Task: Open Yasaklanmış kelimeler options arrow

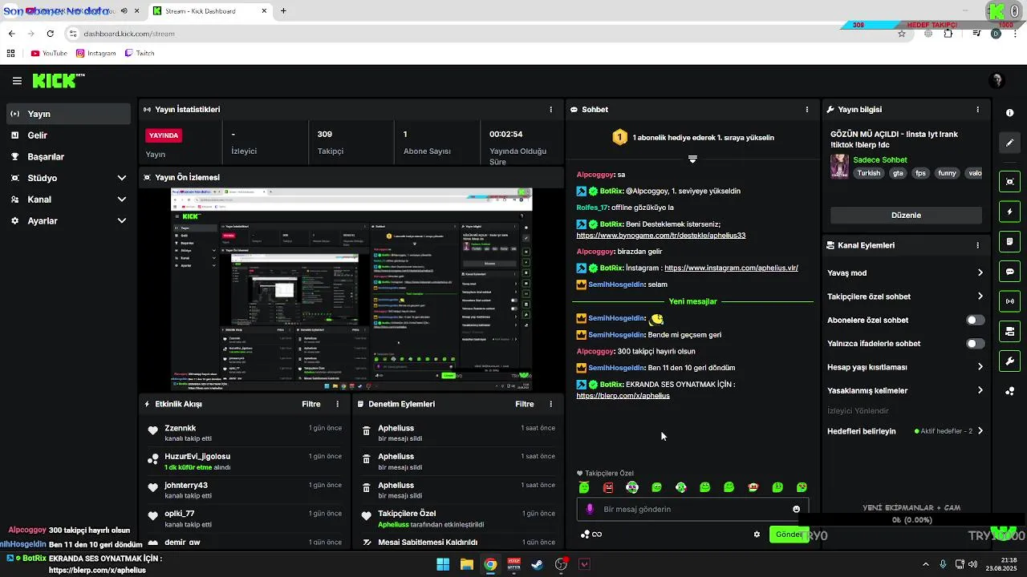Action: tap(980, 390)
